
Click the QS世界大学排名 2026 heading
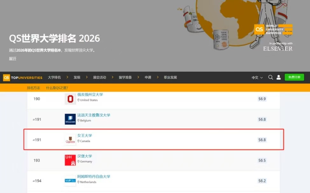(x=54, y=38)
